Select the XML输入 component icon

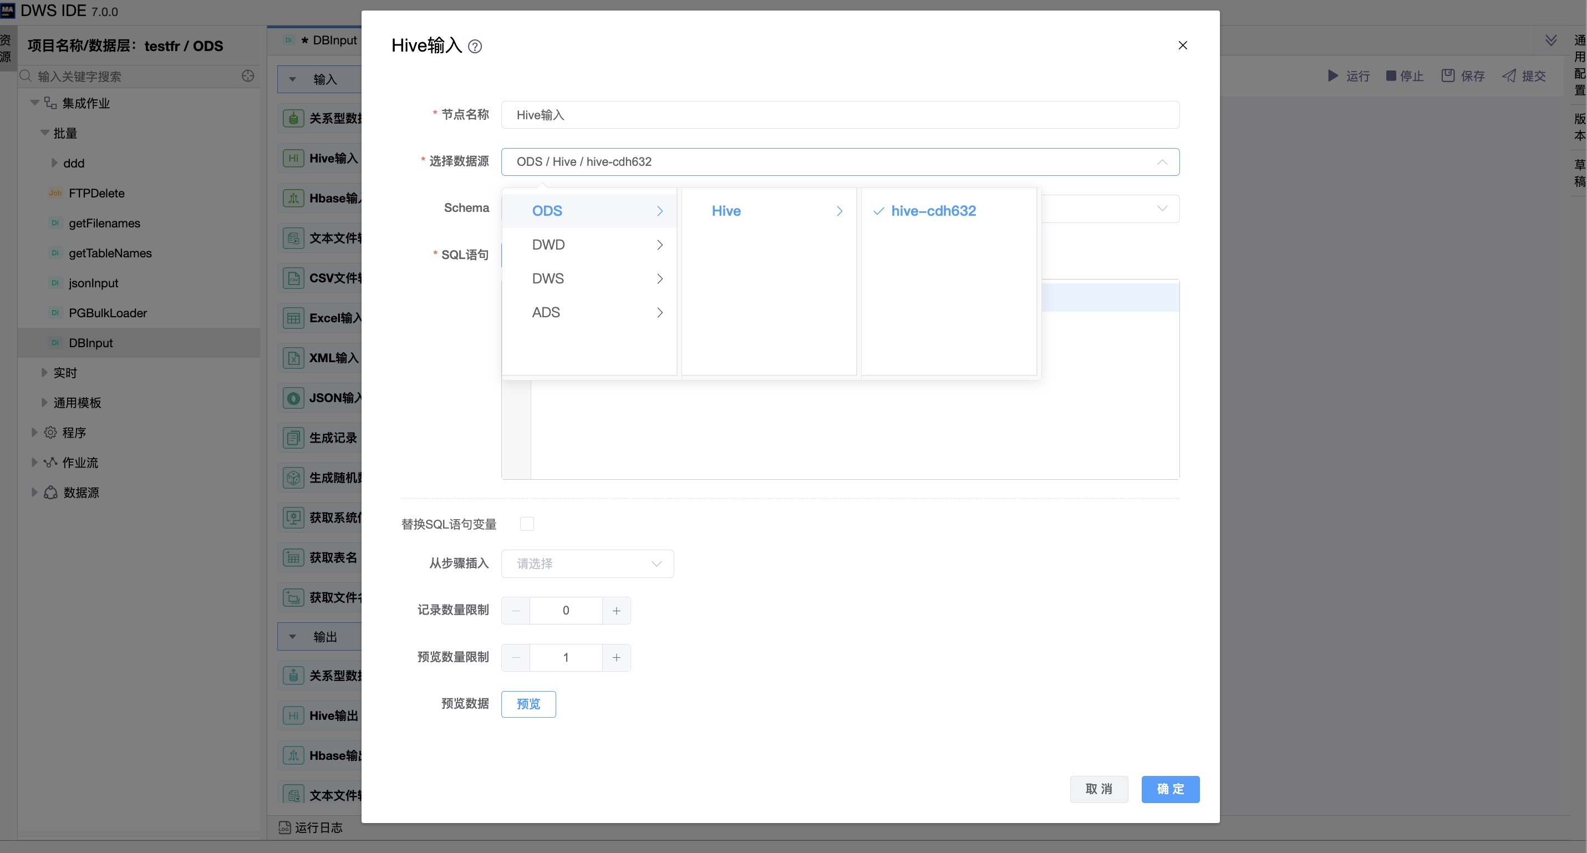[293, 358]
